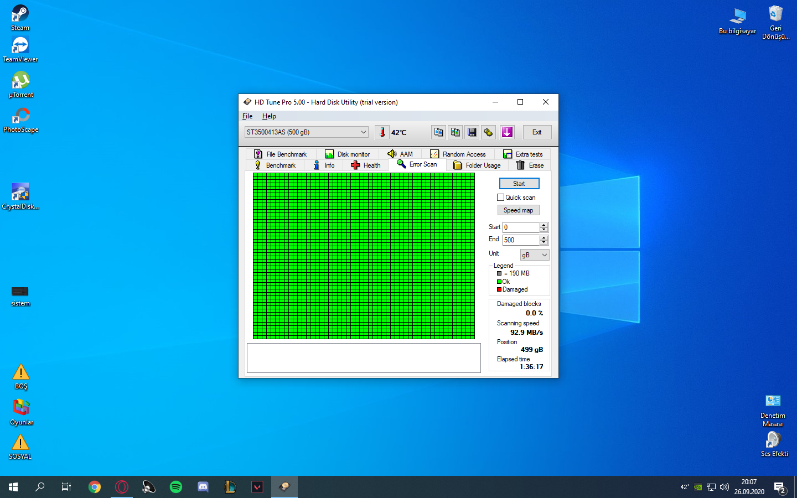Open the Extra tests tab
This screenshot has width=797, height=498.
[x=523, y=154]
